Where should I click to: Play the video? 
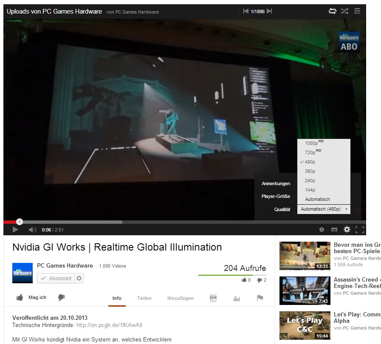15,230
